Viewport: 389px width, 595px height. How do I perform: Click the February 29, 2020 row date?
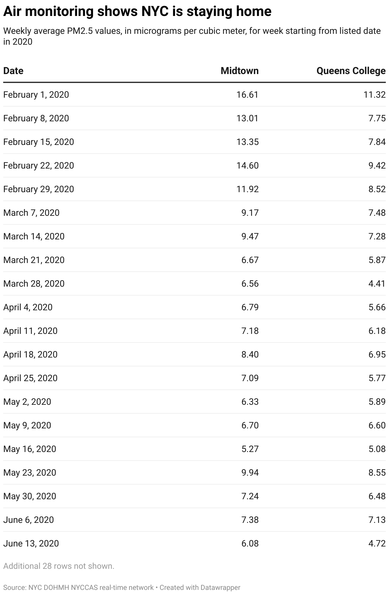(x=39, y=189)
